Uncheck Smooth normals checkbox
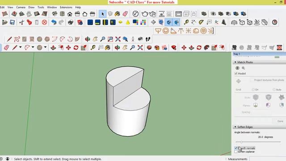The width and height of the screenshot is (286, 161). (236, 148)
